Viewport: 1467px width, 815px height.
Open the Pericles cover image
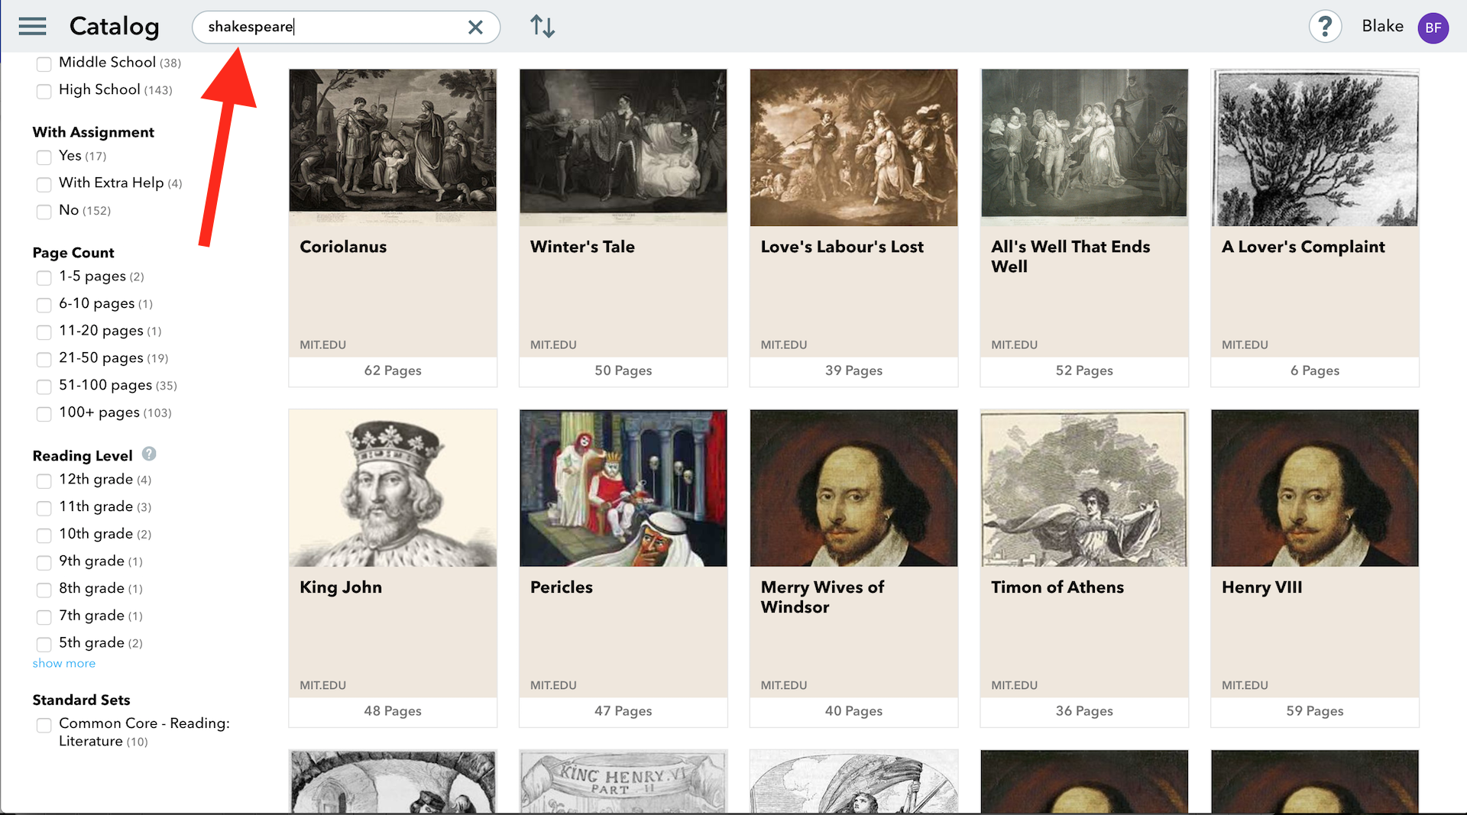click(623, 488)
